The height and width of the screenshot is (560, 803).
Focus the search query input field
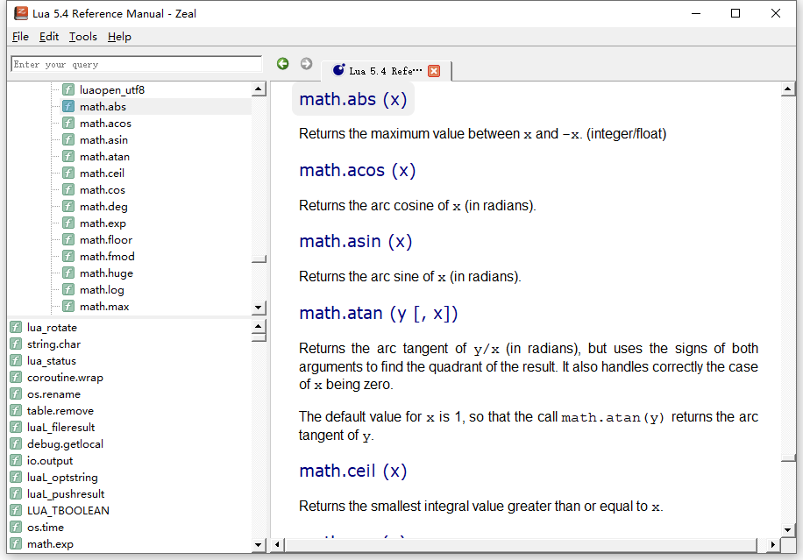pyautogui.click(x=136, y=64)
